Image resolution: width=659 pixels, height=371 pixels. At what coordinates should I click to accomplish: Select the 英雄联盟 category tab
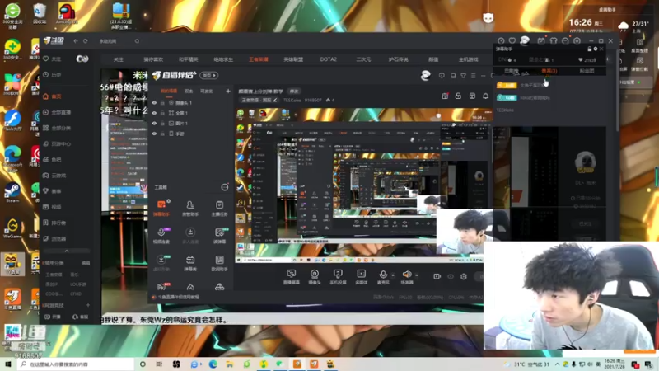pos(293,59)
